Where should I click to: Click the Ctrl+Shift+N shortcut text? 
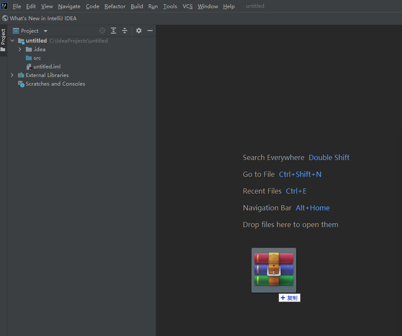[x=300, y=174]
